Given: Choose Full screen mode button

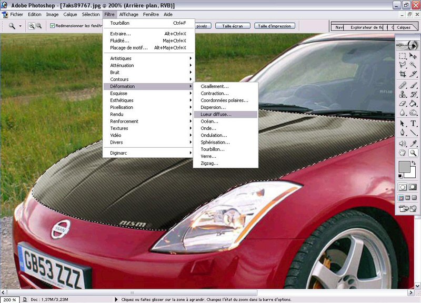Looking at the screenshot, I should pyautogui.click(x=414, y=198).
